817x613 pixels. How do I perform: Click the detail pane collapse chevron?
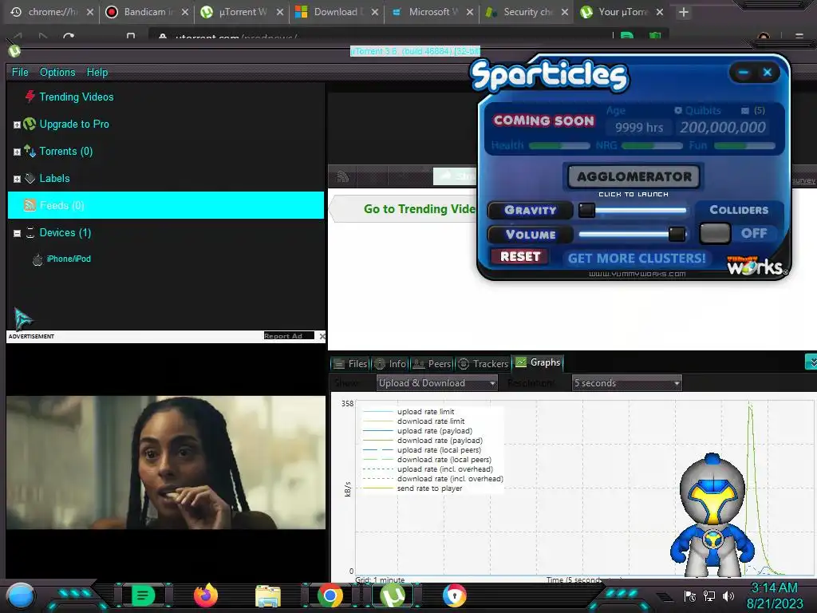click(x=811, y=362)
